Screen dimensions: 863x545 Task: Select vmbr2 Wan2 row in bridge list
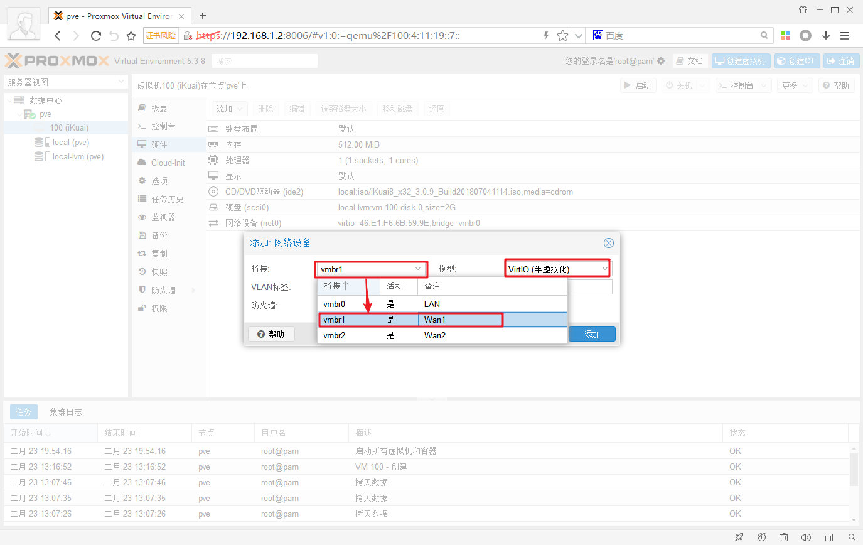[x=442, y=335]
